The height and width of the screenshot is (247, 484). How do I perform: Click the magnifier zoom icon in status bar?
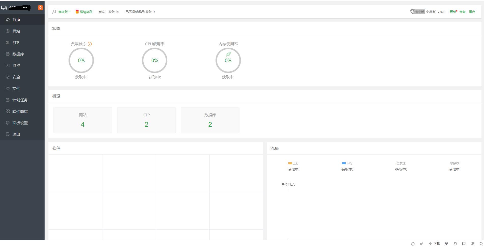click(x=481, y=244)
